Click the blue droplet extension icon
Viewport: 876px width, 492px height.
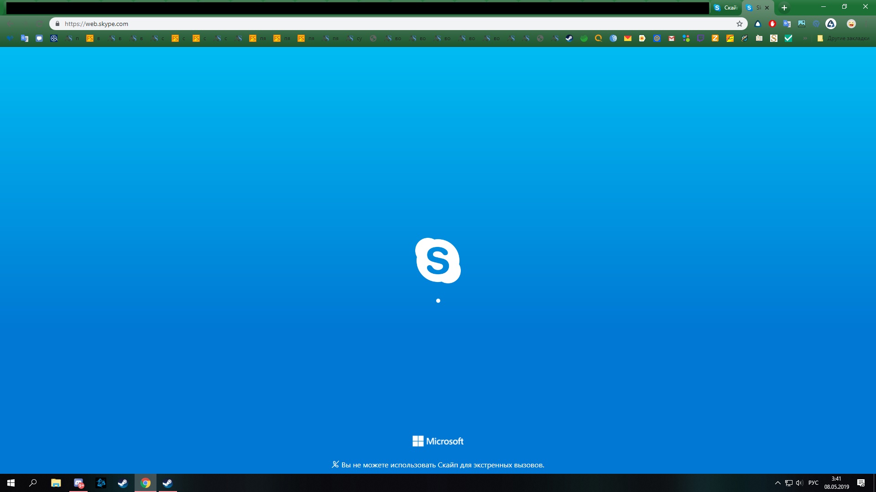pos(758,24)
